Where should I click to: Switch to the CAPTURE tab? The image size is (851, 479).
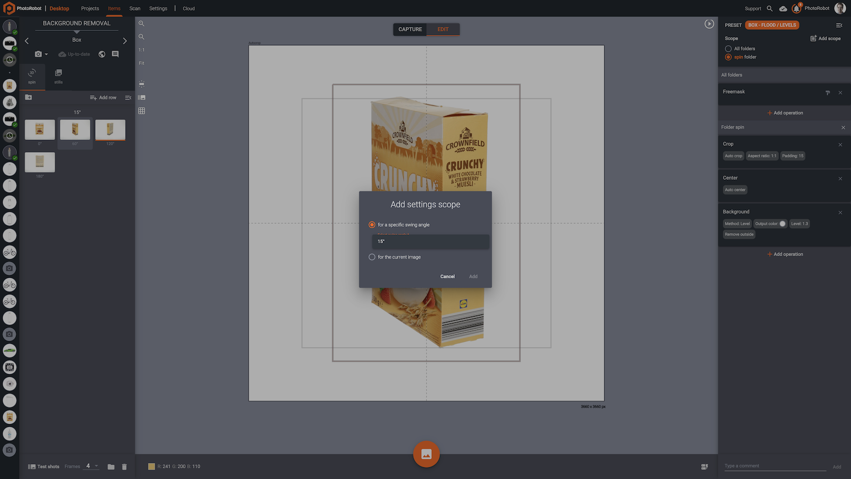(x=410, y=29)
